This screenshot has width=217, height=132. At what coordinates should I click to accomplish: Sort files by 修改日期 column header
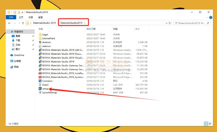(91, 29)
